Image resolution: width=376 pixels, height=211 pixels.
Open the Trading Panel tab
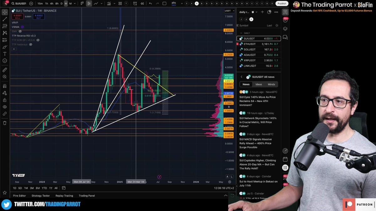[x=87, y=196]
